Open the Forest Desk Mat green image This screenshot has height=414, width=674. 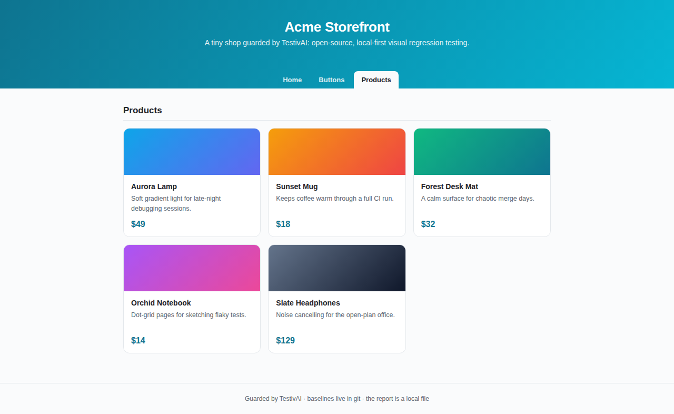tap(482, 152)
